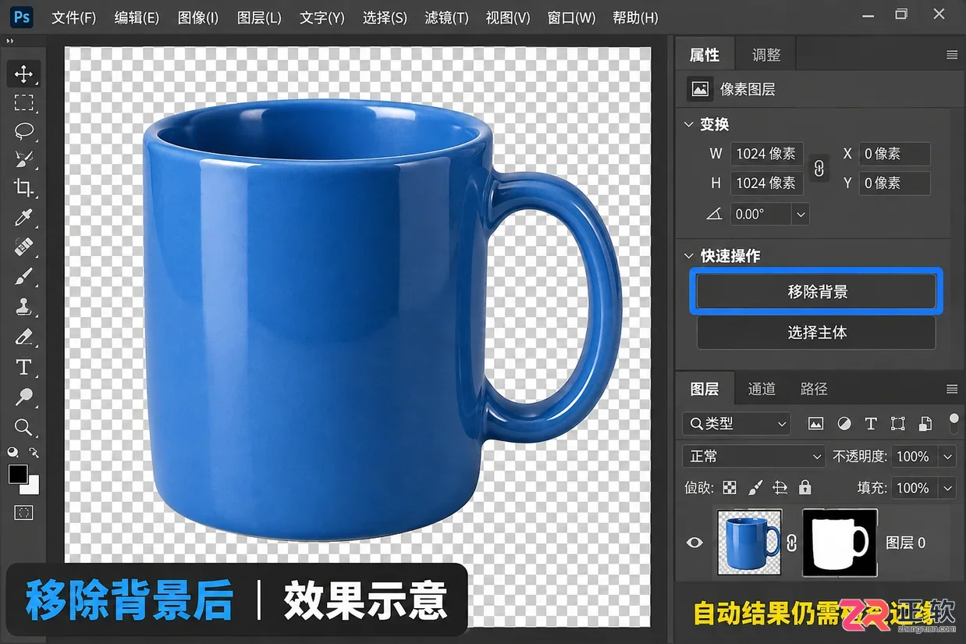Open the 属性 panel flyout menu

952,55
